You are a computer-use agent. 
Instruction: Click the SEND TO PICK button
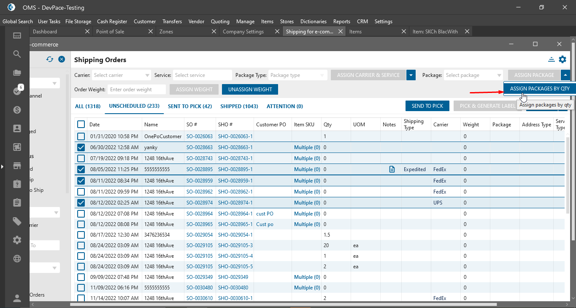click(x=427, y=106)
